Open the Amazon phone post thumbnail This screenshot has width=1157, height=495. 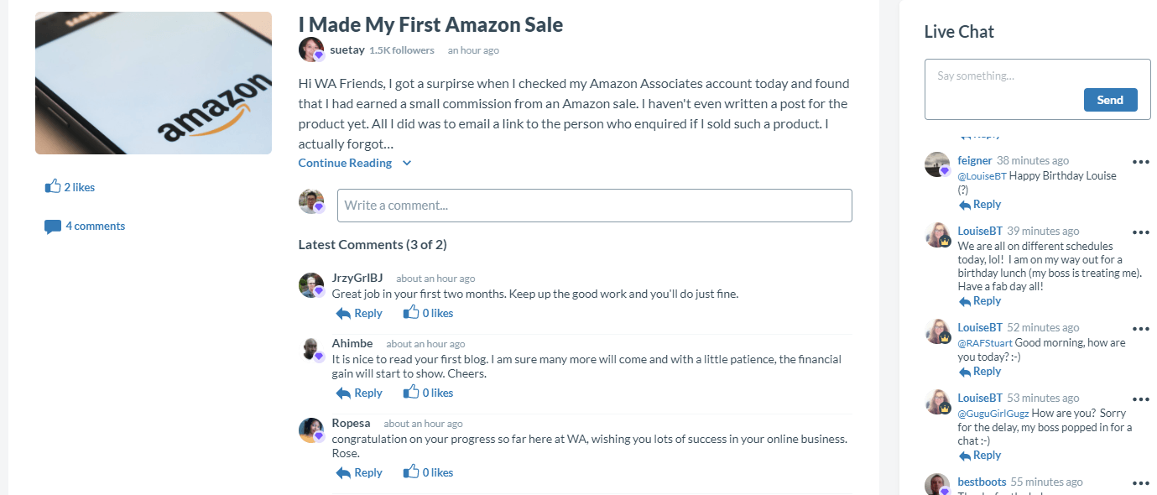point(154,83)
